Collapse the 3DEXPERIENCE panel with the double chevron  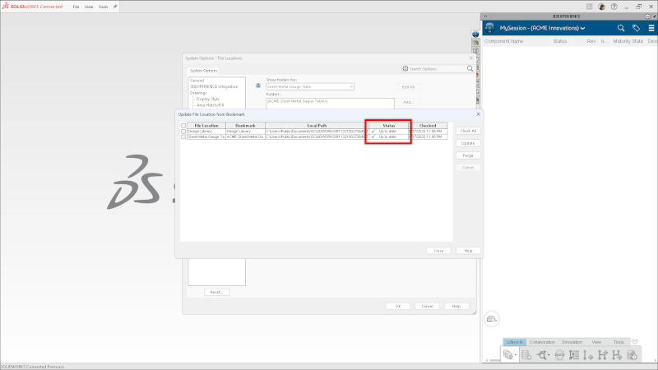(x=485, y=16)
